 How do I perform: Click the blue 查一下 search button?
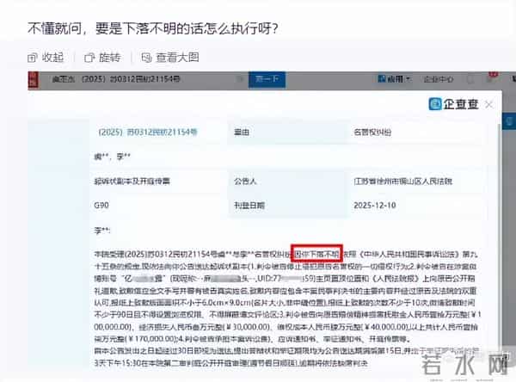tap(267, 80)
